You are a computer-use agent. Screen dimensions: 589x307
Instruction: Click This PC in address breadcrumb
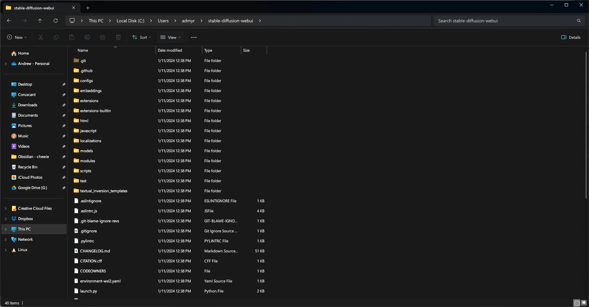pyautogui.click(x=96, y=21)
